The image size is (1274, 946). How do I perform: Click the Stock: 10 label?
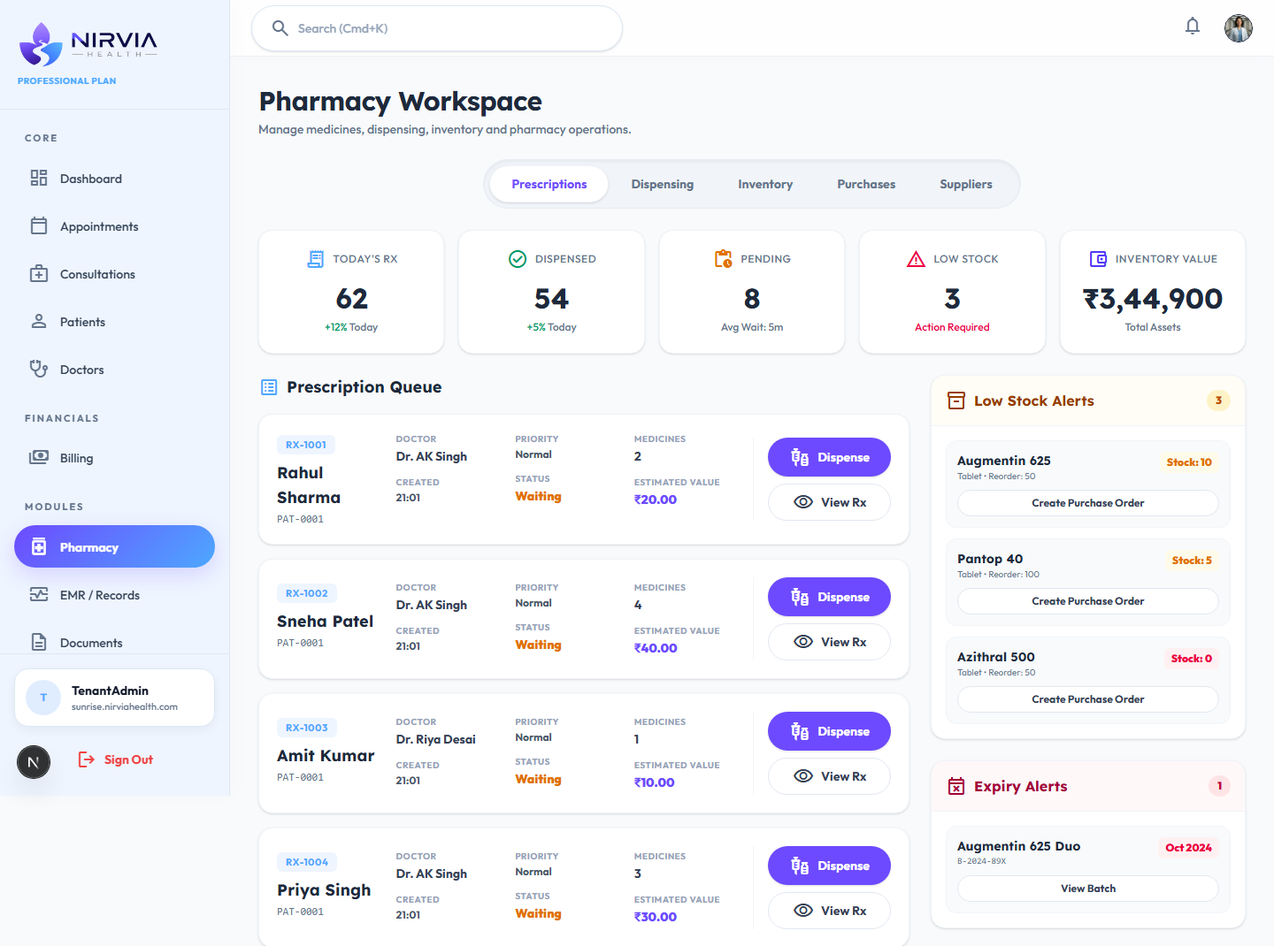click(1189, 462)
